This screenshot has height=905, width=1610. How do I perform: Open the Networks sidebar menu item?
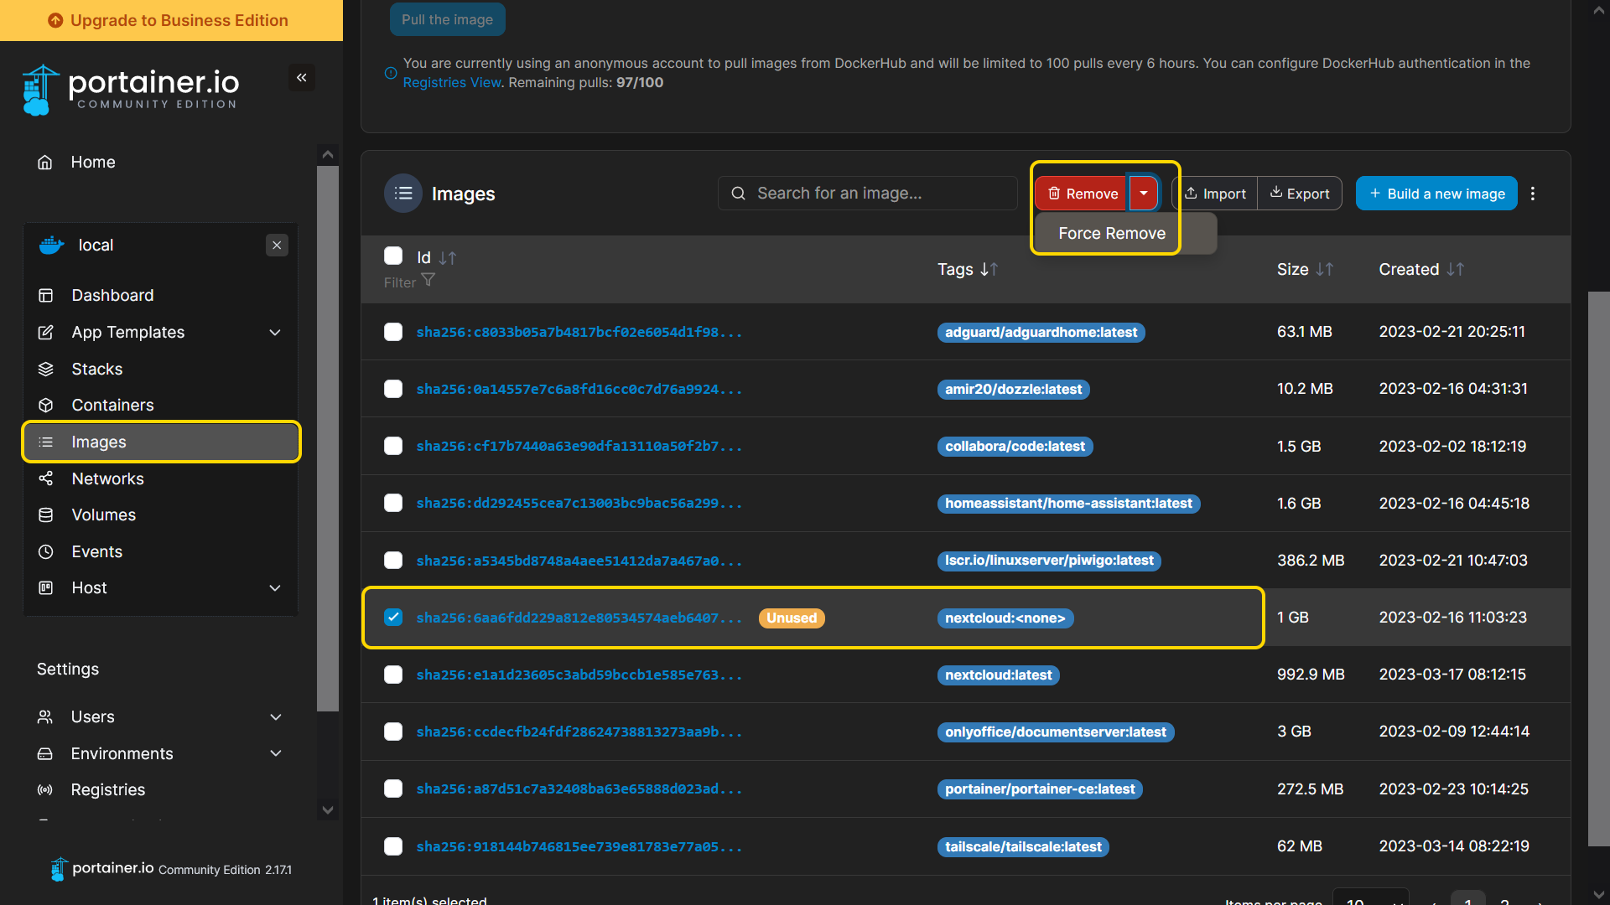coord(161,478)
